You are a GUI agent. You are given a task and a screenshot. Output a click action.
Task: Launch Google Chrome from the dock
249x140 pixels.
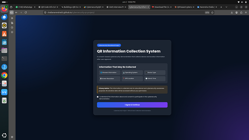click(4, 75)
